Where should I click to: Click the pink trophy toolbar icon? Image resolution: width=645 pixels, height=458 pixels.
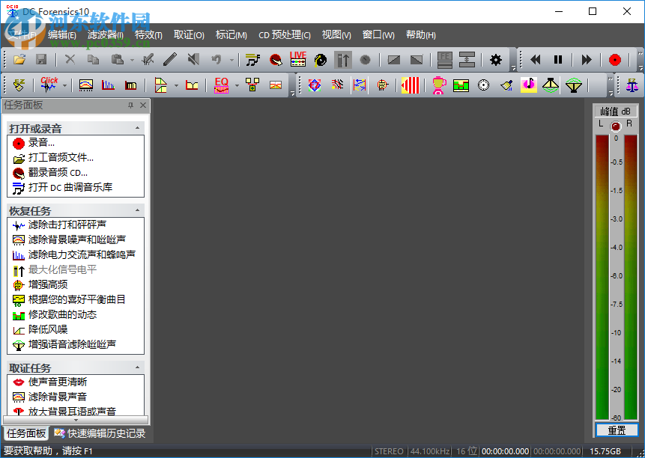click(439, 85)
